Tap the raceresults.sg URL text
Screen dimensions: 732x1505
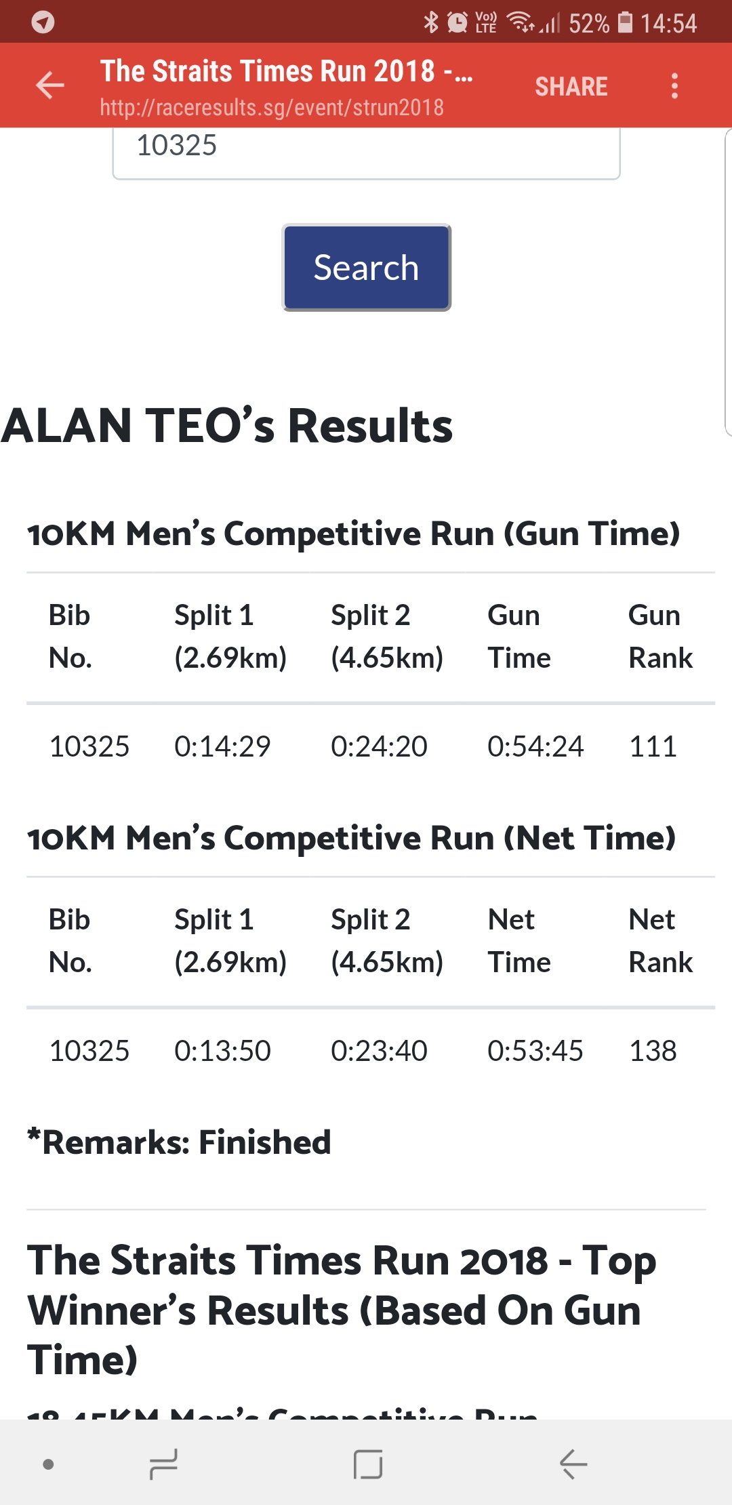tap(272, 107)
